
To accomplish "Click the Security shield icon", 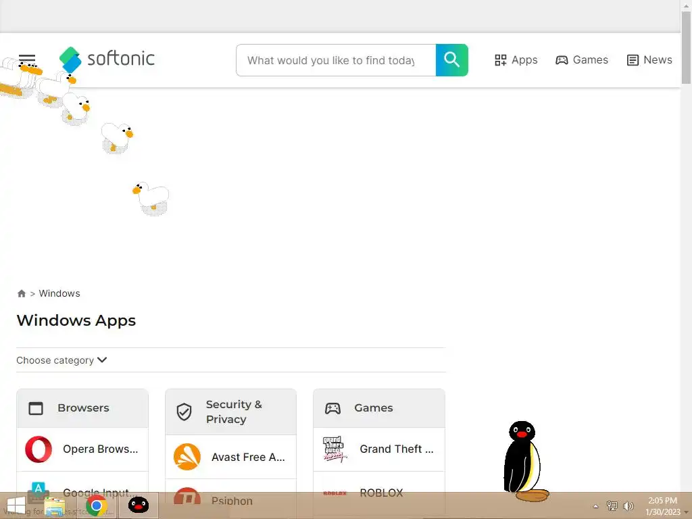I will tap(184, 412).
